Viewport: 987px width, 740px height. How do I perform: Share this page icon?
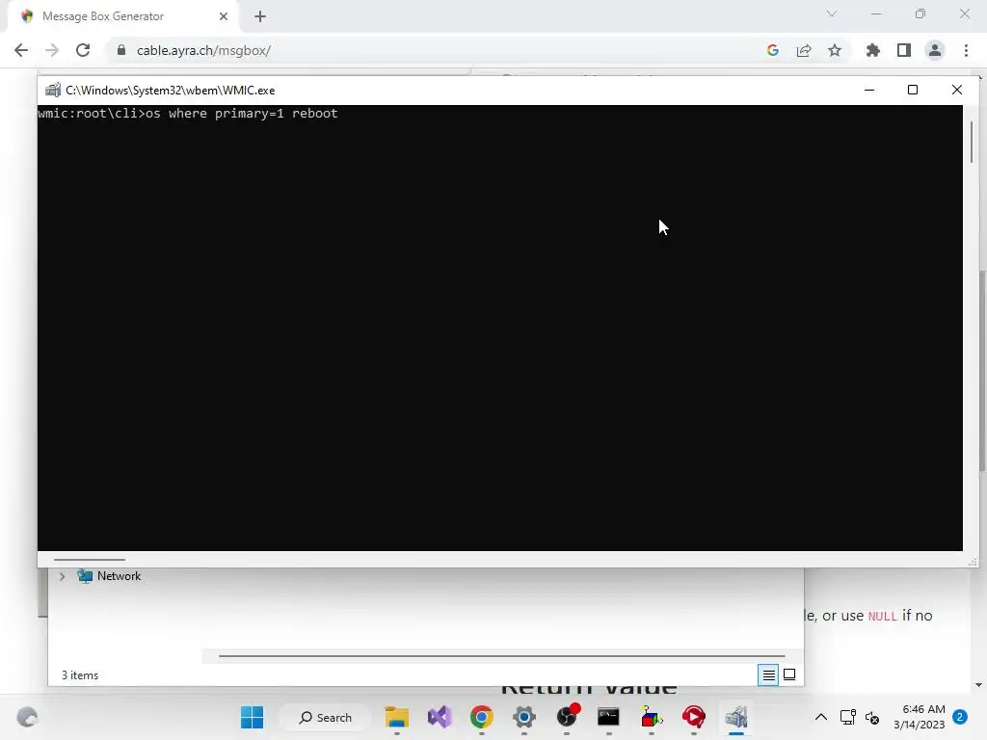pos(804,50)
